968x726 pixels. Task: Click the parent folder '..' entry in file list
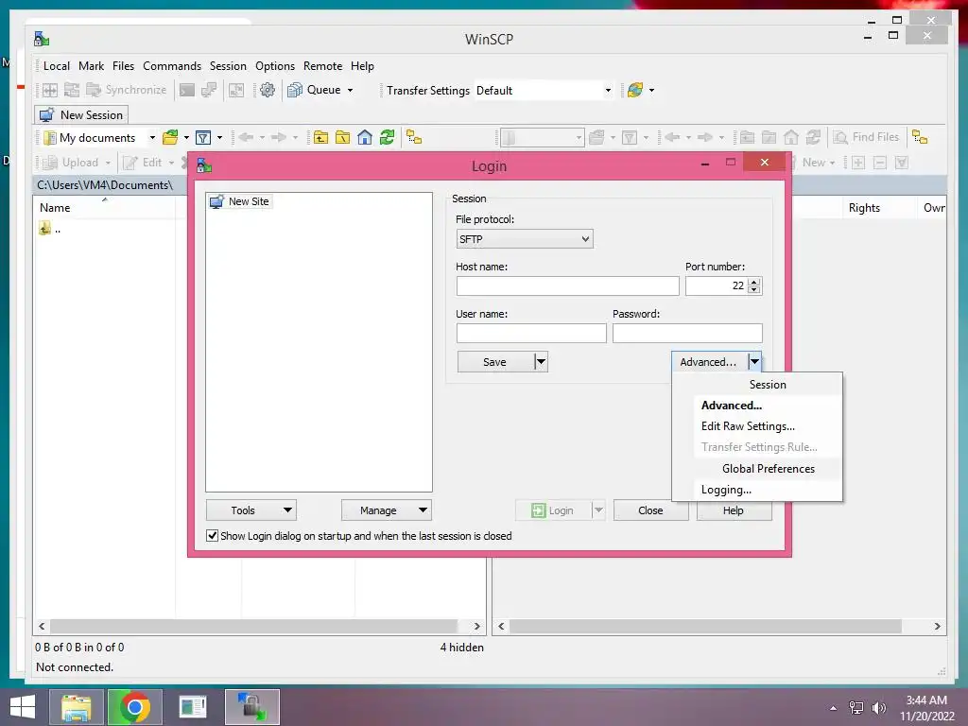50,229
